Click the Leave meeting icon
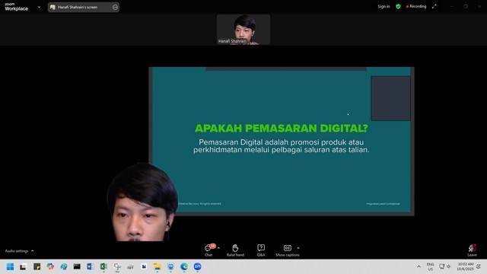This screenshot has width=487, height=274. (x=472, y=250)
